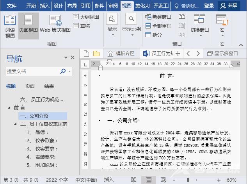Screen dimensions: 247x184
Task: Click the 共享 share button
Action: tap(229, 6)
